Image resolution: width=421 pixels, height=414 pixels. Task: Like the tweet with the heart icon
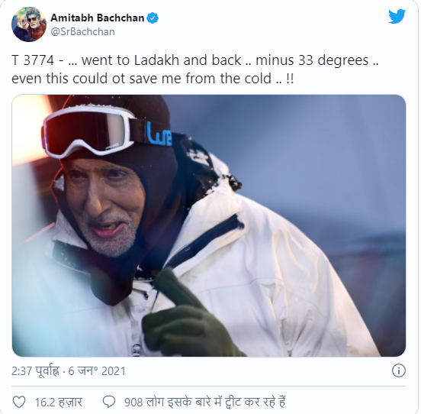pyautogui.click(x=19, y=402)
